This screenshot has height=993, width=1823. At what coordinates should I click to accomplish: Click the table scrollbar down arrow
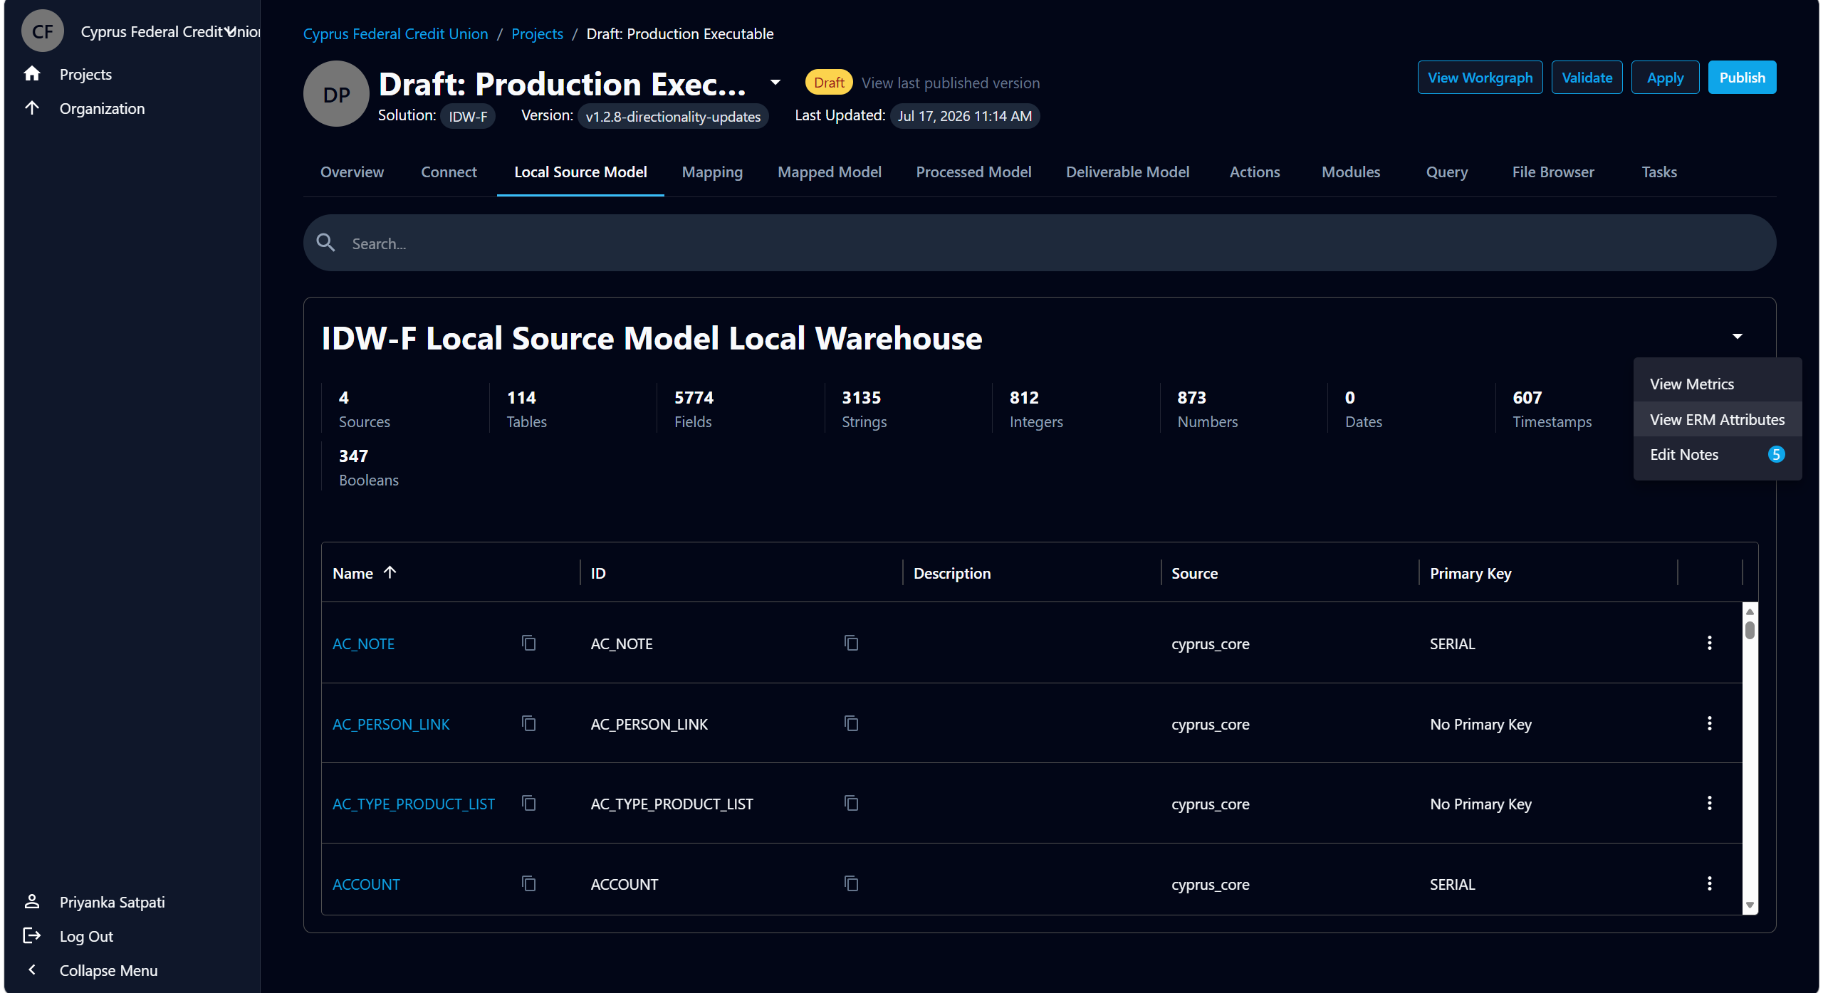pos(1750,905)
